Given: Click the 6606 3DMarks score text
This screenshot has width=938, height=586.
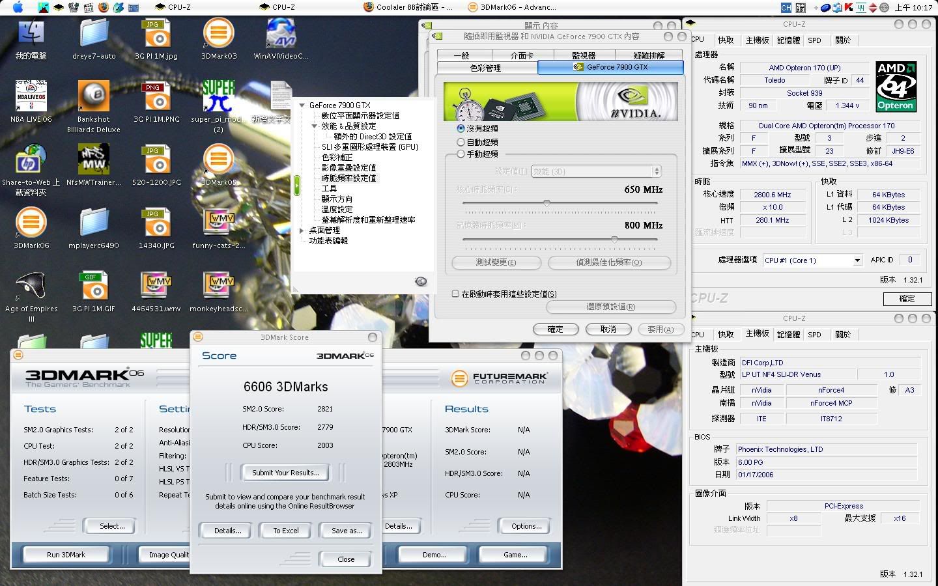Looking at the screenshot, I should pyautogui.click(x=285, y=387).
